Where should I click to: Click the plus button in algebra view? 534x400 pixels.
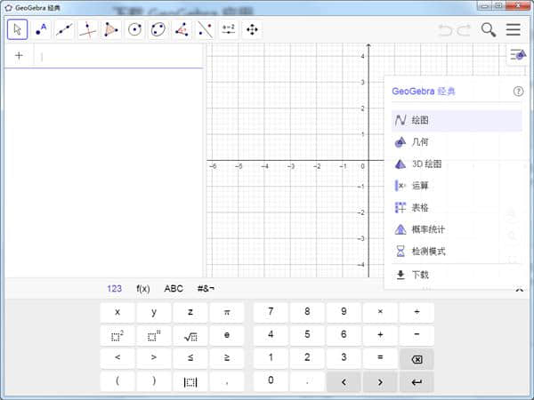19,55
